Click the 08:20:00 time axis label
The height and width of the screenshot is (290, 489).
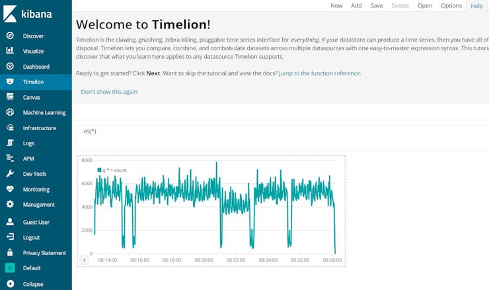[x=204, y=260]
